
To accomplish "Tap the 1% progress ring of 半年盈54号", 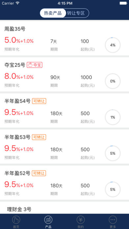I will pos(113,117).
